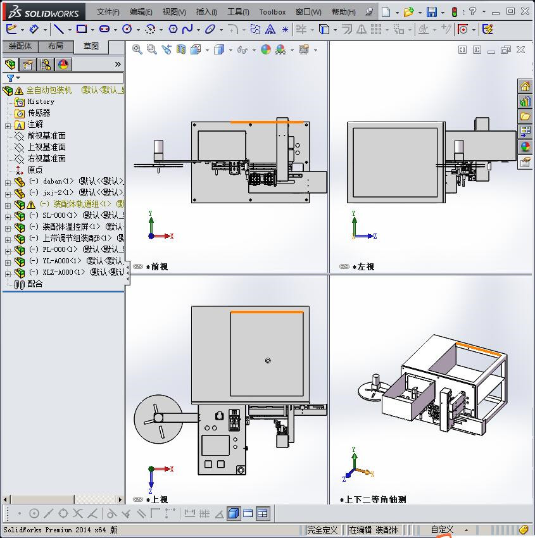Select the Ellipse sketch tool
This screenshot has width=535, height=538.
[x=210, y=29]
